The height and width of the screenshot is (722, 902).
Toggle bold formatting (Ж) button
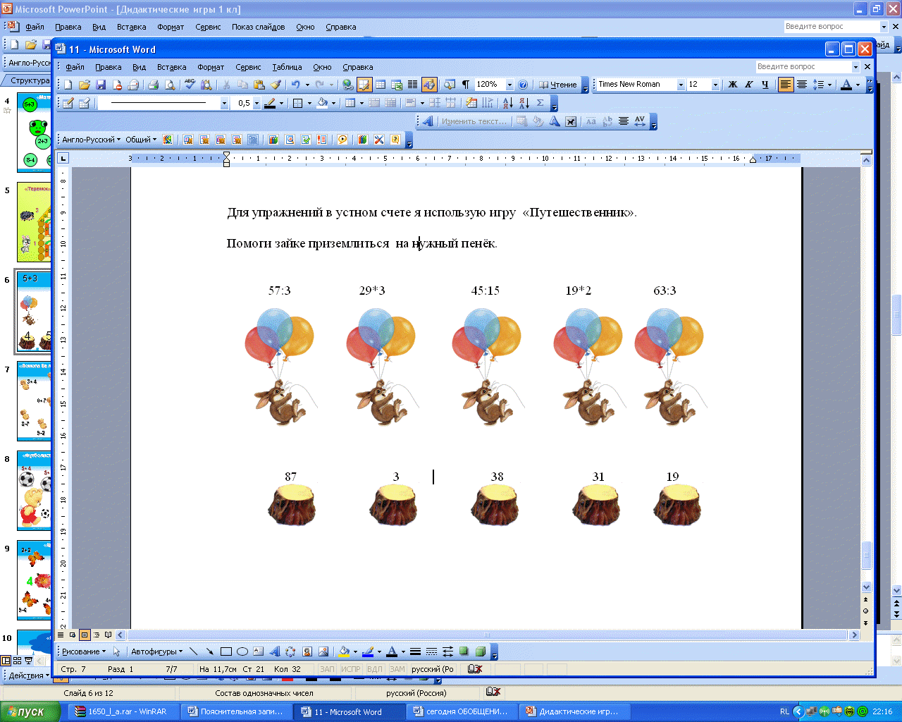pos(733,85)
